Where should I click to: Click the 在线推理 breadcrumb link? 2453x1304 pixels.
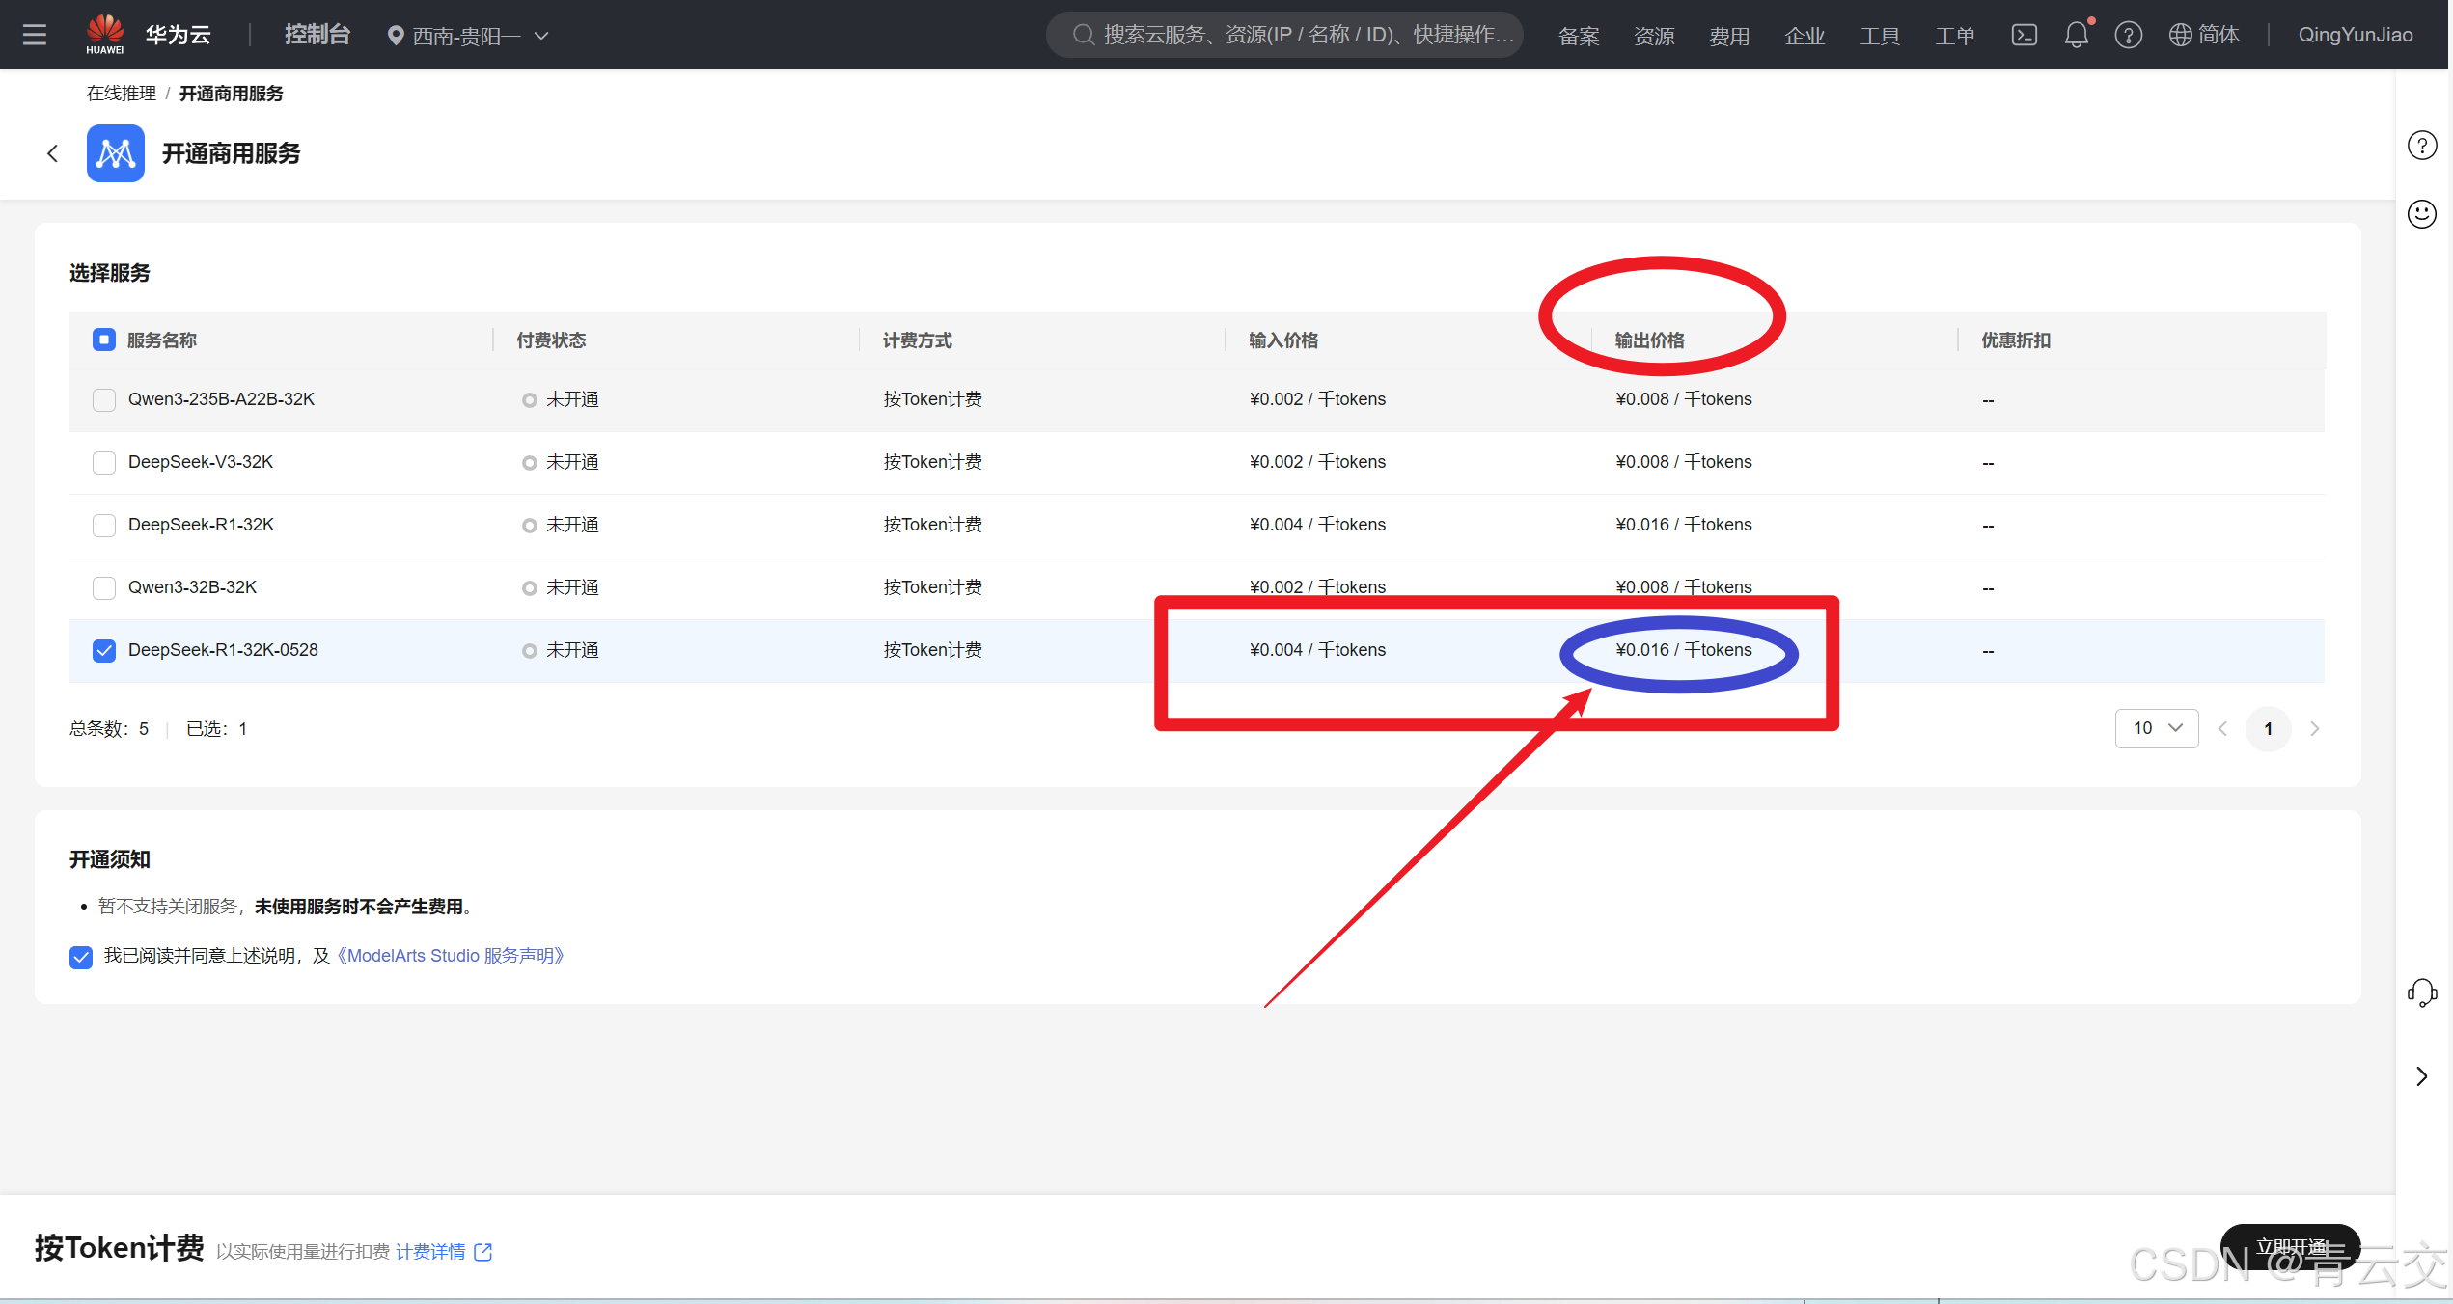121,94
